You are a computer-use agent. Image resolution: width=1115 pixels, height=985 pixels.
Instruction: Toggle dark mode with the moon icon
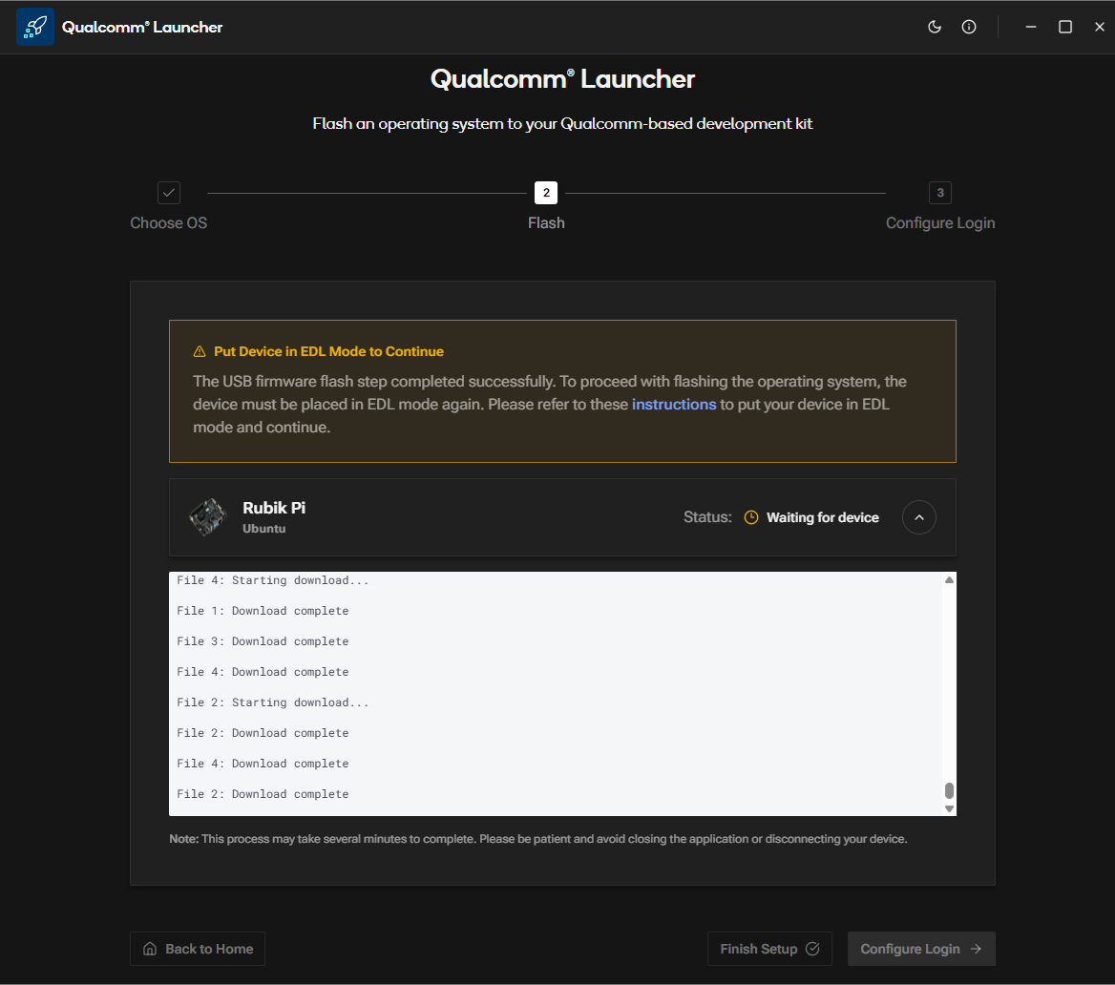click(935, 27)
